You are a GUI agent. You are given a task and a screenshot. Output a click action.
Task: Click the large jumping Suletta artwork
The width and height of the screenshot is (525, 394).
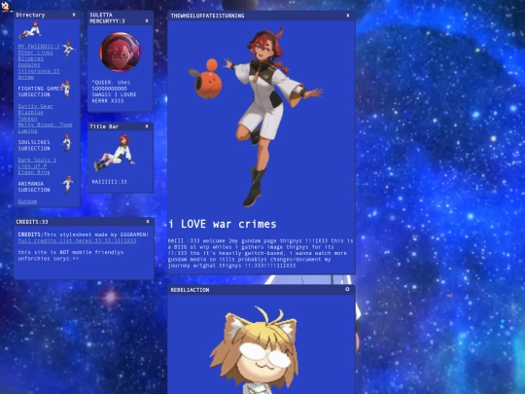point(273,118)
